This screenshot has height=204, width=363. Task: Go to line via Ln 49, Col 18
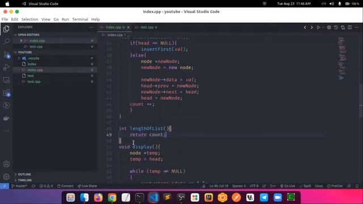(219, 186)
